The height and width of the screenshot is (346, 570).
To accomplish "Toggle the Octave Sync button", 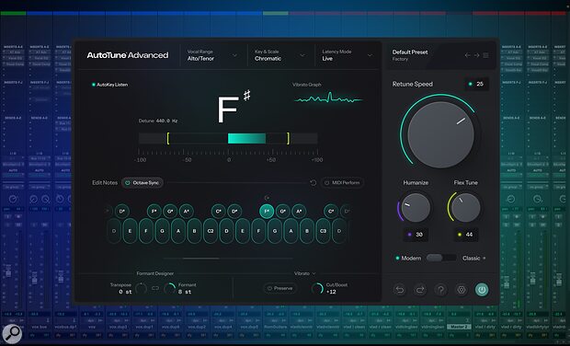I will (142, 182).
